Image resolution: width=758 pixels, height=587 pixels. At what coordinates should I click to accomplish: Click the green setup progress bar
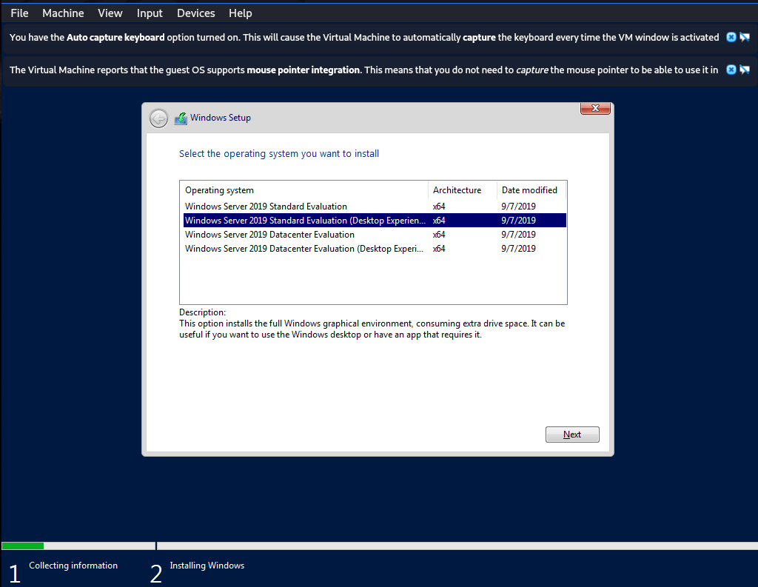point(22,546)
